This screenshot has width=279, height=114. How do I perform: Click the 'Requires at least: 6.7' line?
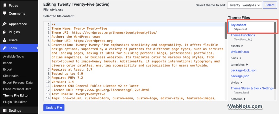tap(72, 70)
